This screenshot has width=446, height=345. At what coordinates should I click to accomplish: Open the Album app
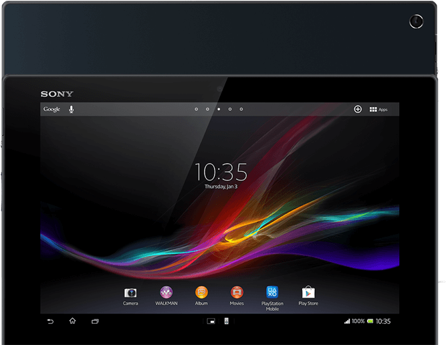(x=201, y=296)
